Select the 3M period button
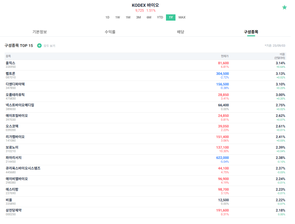The width and height of the screenshot is (295, 224). 138,17
